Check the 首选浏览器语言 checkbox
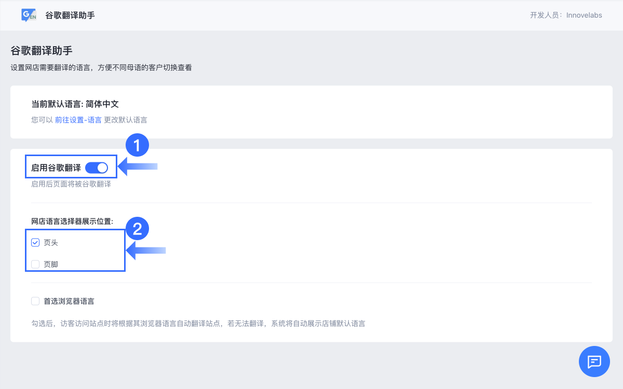The image size is (623, 389). click(x=35, y=301)
